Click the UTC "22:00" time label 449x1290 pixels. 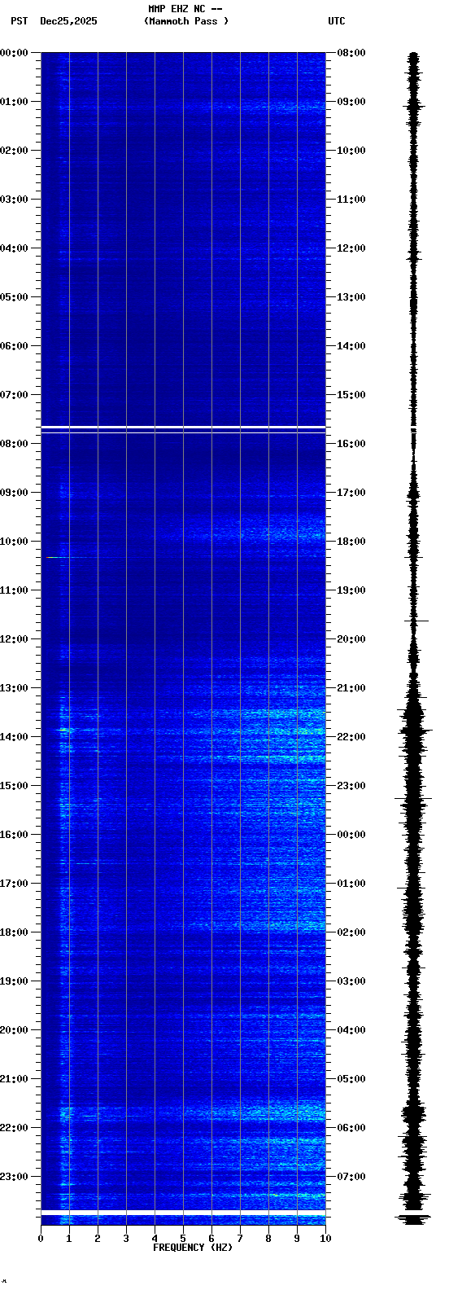[x=351, y=737]
